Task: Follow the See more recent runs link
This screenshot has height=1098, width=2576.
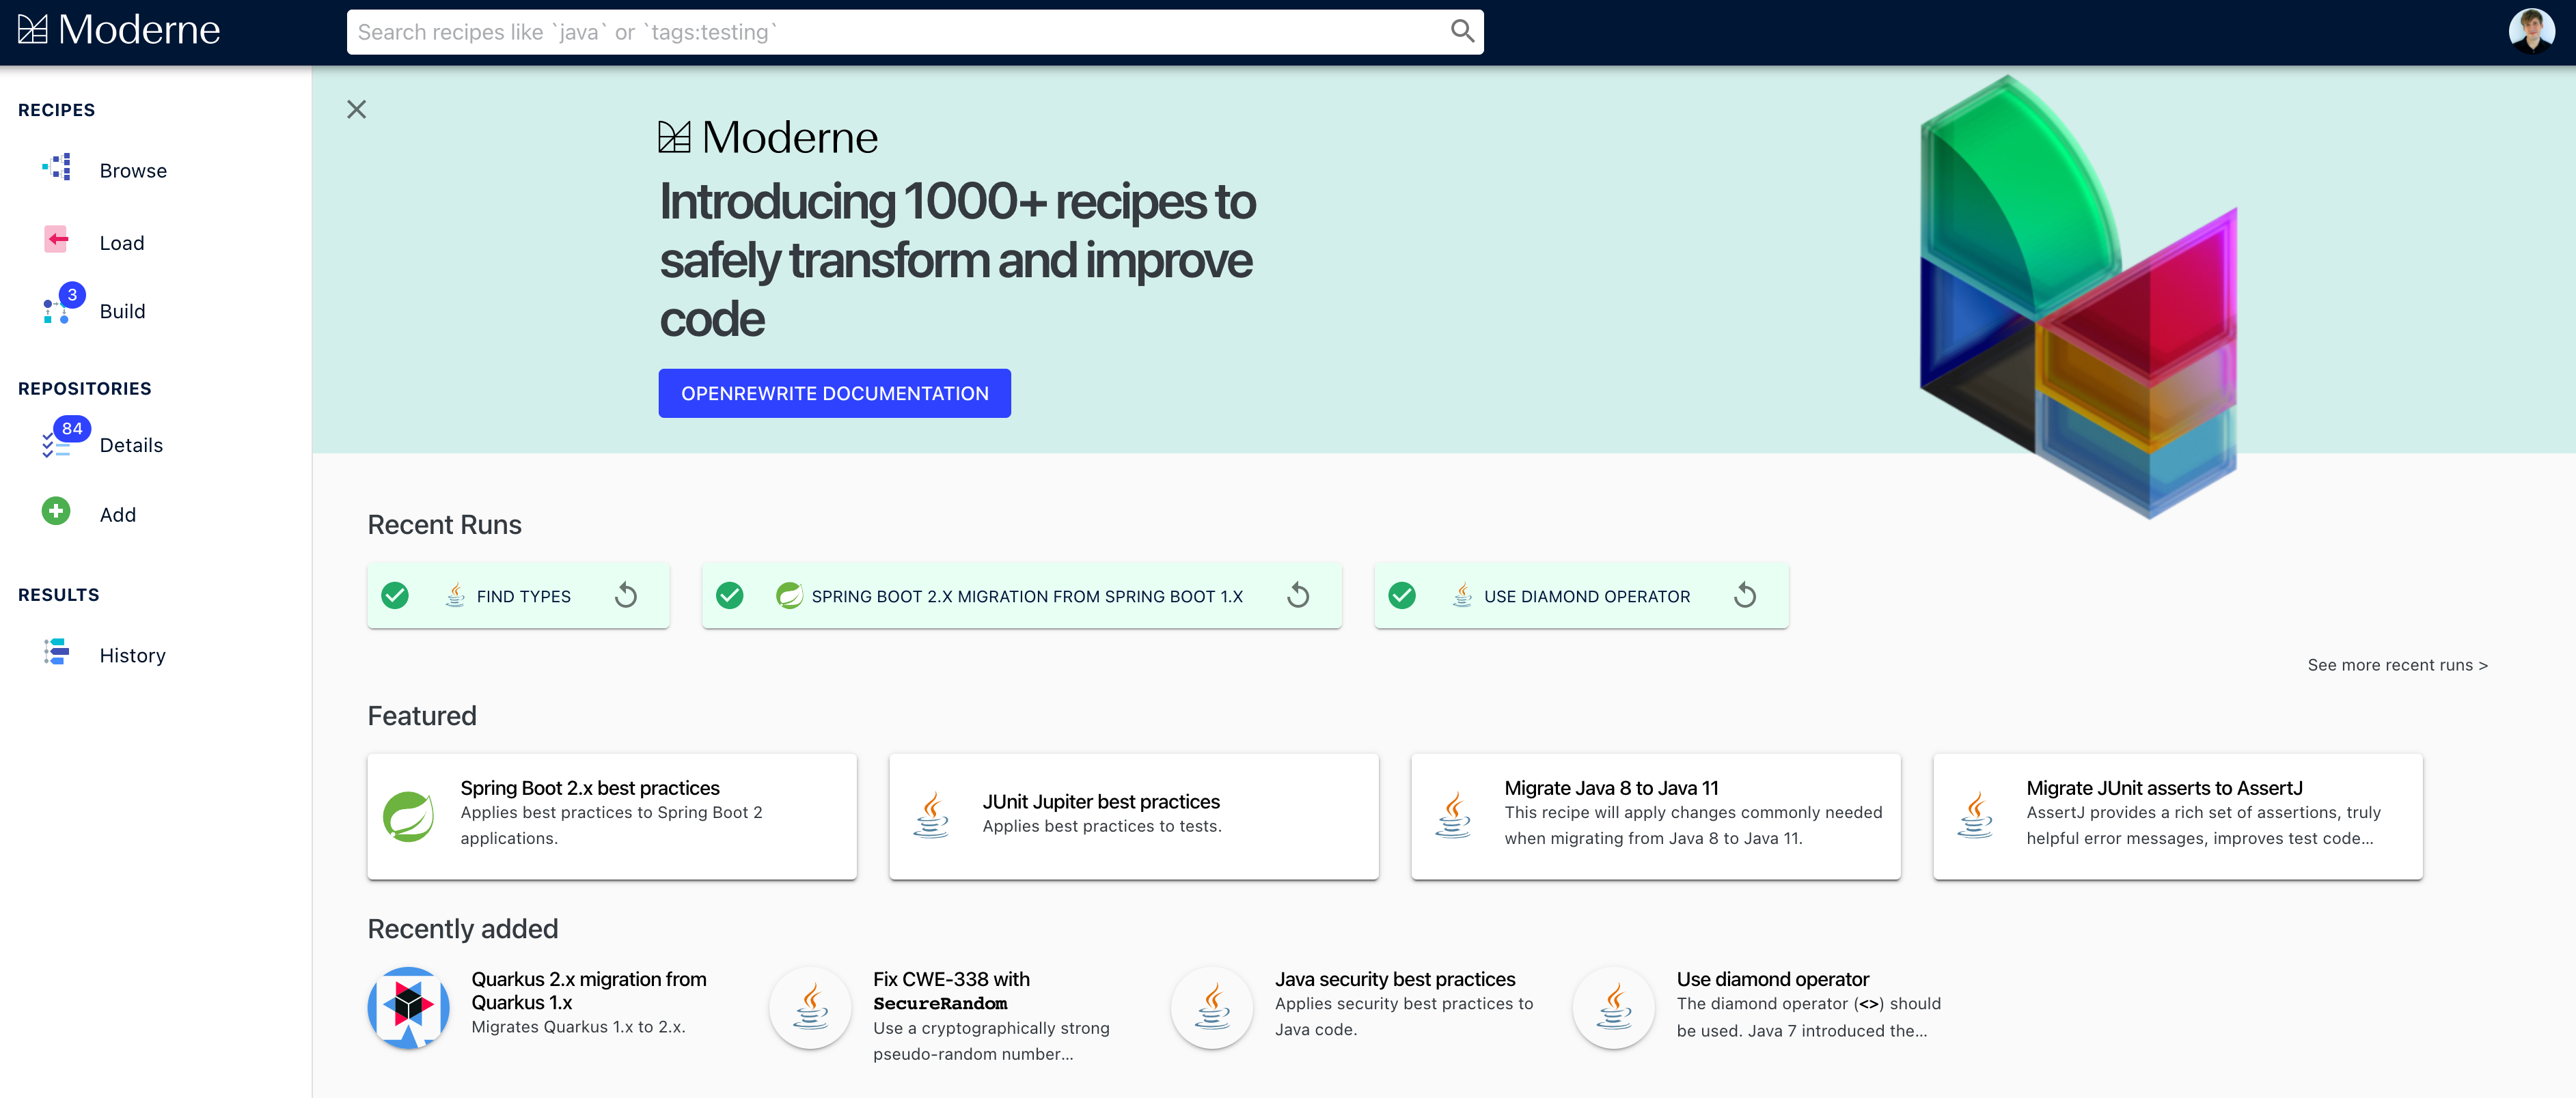Action: (x=2398, y=665)
